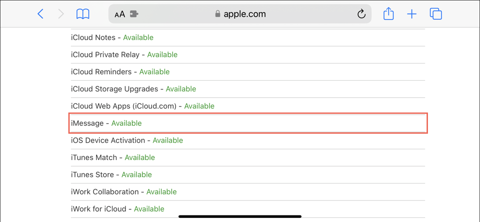Open the Share sheet icon
The image size is (480, 222).
click(388, 14)
